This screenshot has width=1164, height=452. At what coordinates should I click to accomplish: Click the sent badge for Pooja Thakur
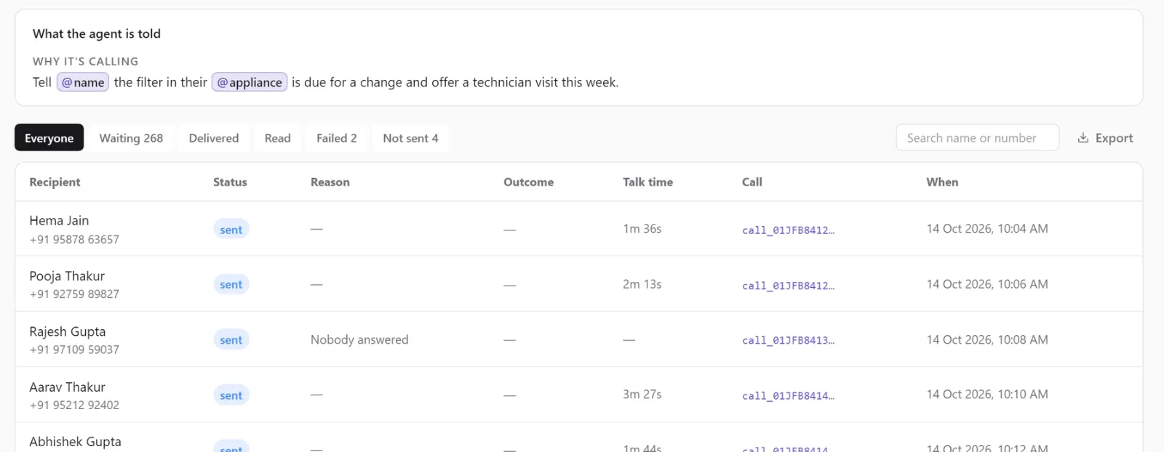click(x=231, y=284)
